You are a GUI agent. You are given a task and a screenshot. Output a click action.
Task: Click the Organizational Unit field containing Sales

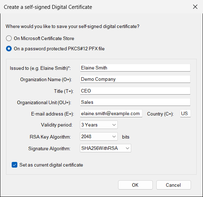coord(135,102)
